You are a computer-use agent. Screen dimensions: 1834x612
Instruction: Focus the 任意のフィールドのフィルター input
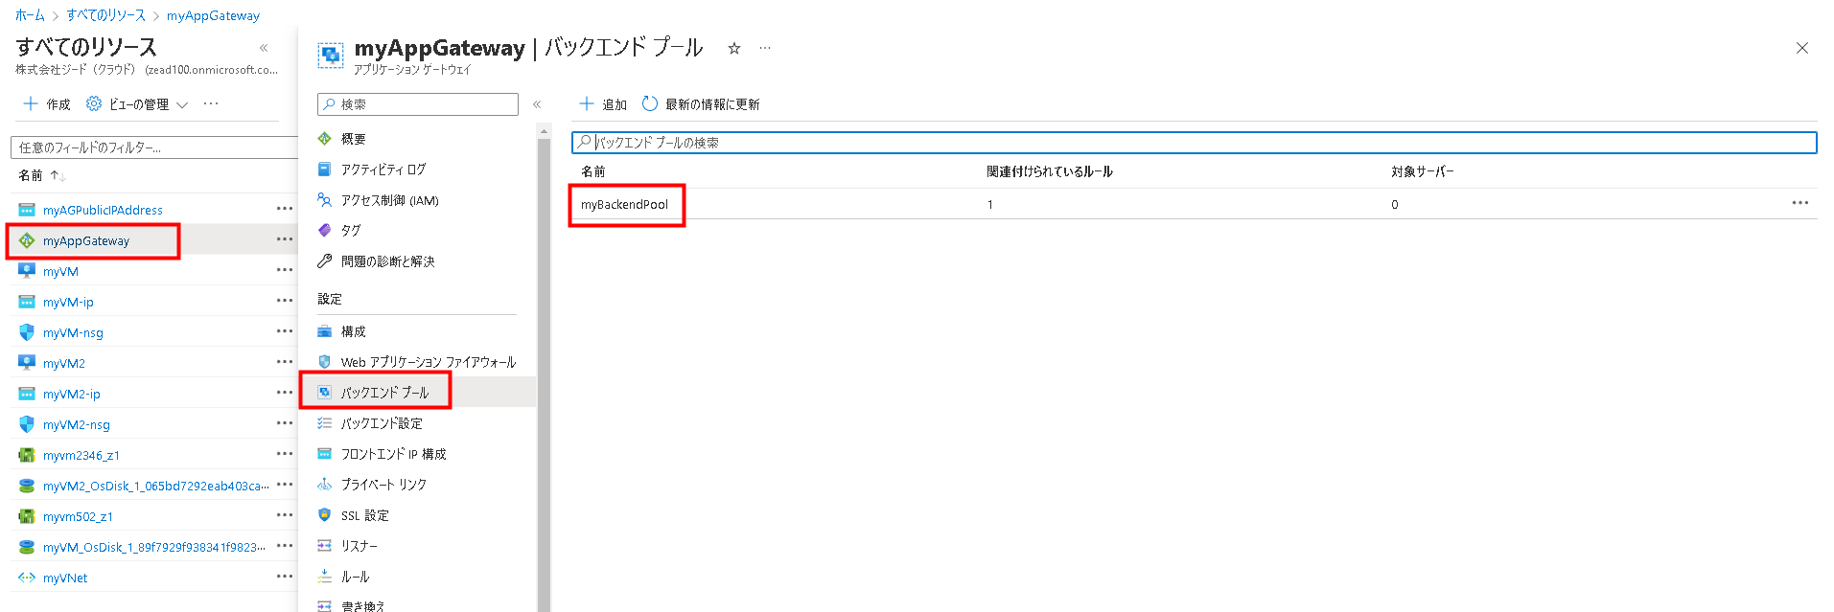[x=154, y=147]
